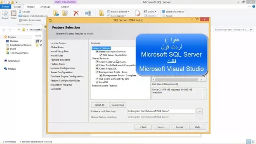
Task: Switch to the Affichage ribbon tab
Action: coord(45,7)
